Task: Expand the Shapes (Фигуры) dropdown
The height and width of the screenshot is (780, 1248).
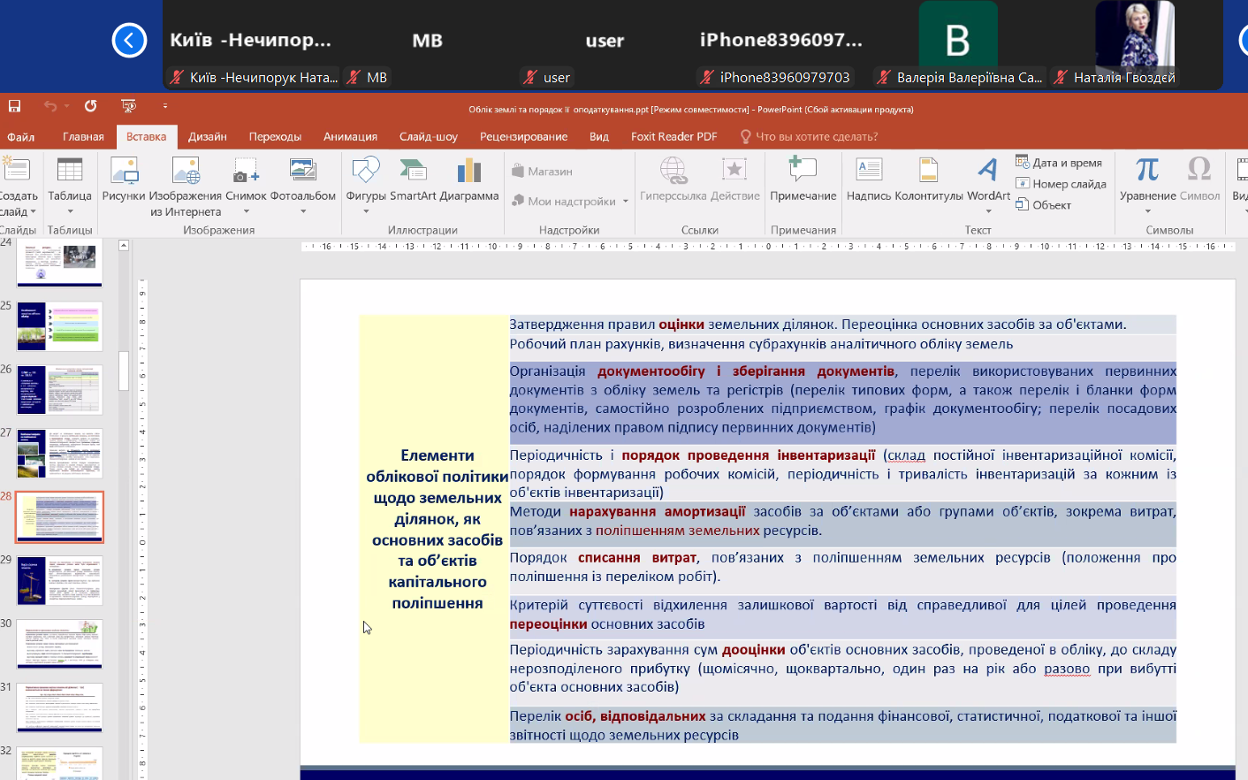Action: (x=366, y=211)
